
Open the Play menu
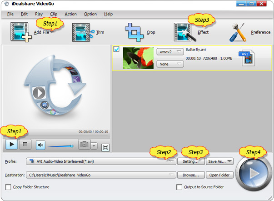click(39, 14)
